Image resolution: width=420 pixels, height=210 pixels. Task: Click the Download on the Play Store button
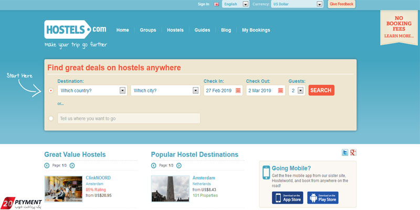(323, 198)
